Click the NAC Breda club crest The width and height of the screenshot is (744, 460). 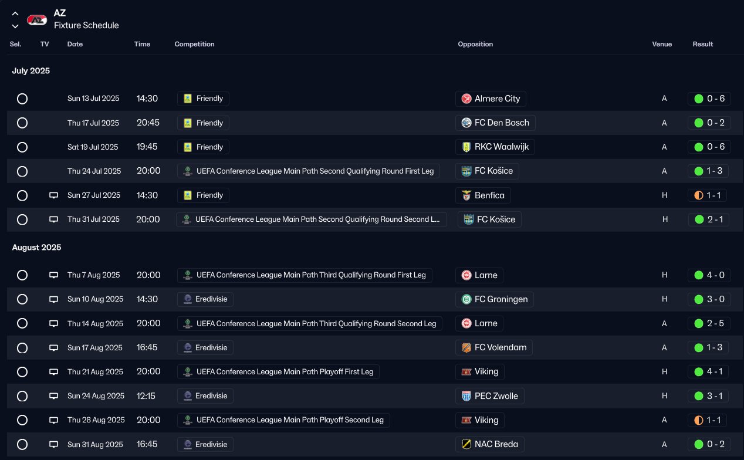(466, 444)
